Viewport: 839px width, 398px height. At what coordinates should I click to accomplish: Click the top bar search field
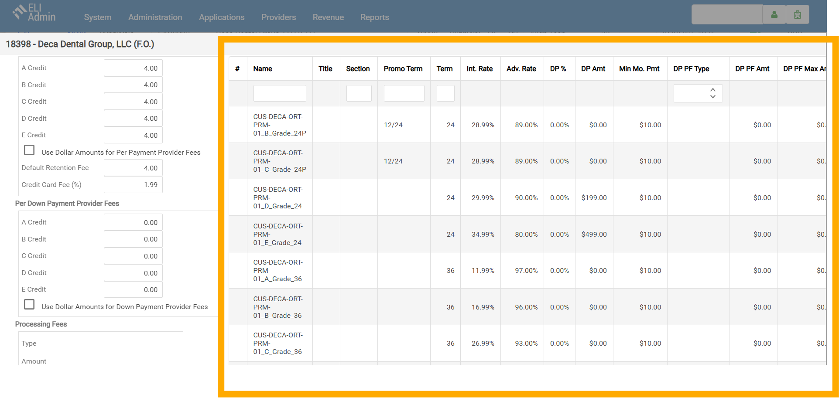pos(726,15)
